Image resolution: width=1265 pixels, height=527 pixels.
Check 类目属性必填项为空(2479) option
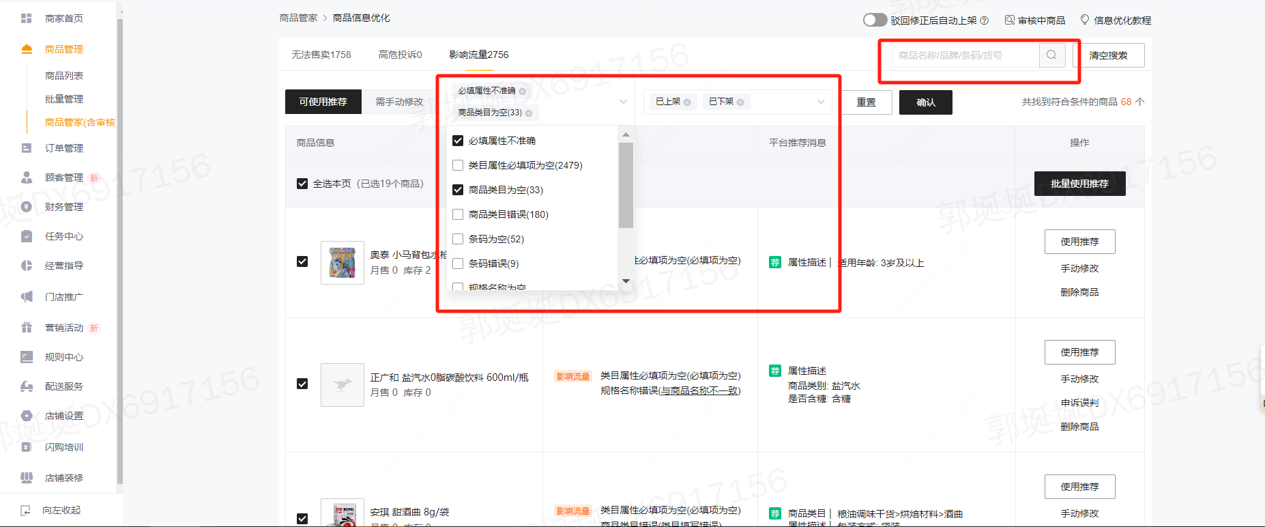click(458, 165)
